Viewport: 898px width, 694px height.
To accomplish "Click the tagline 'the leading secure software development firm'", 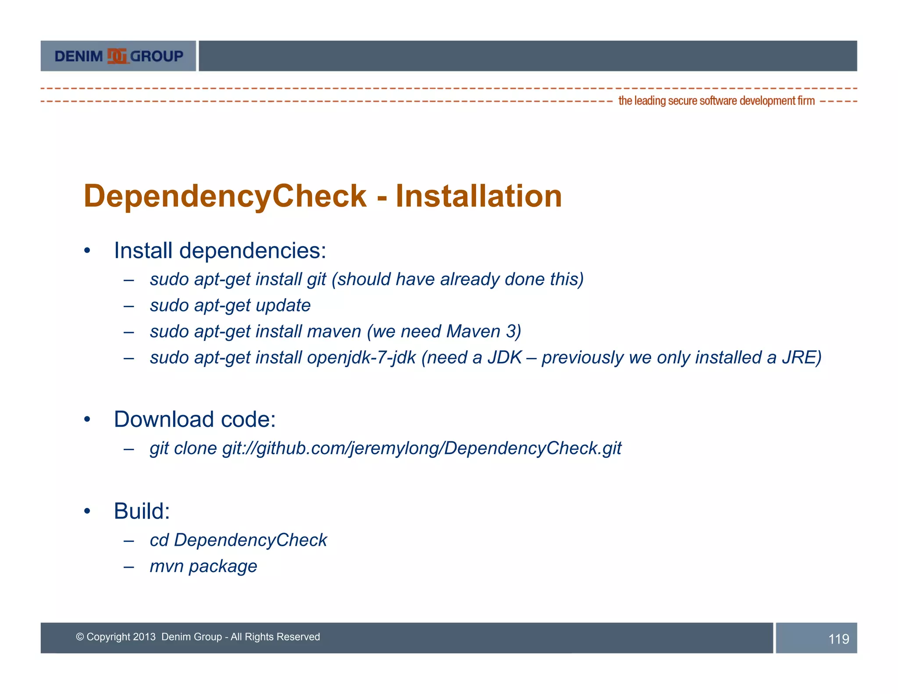I will (x=716, y=101).
